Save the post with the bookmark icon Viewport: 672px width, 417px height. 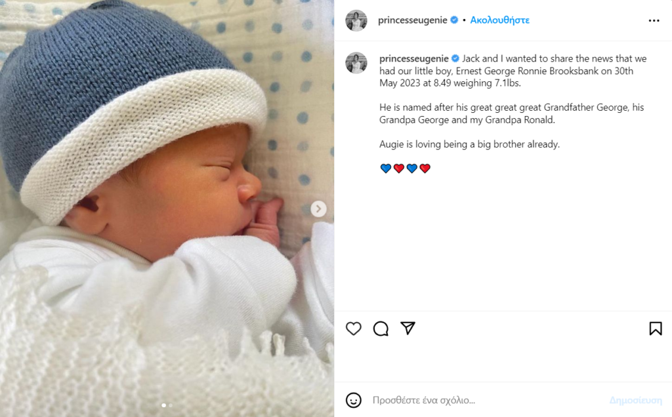click(656, 328)
